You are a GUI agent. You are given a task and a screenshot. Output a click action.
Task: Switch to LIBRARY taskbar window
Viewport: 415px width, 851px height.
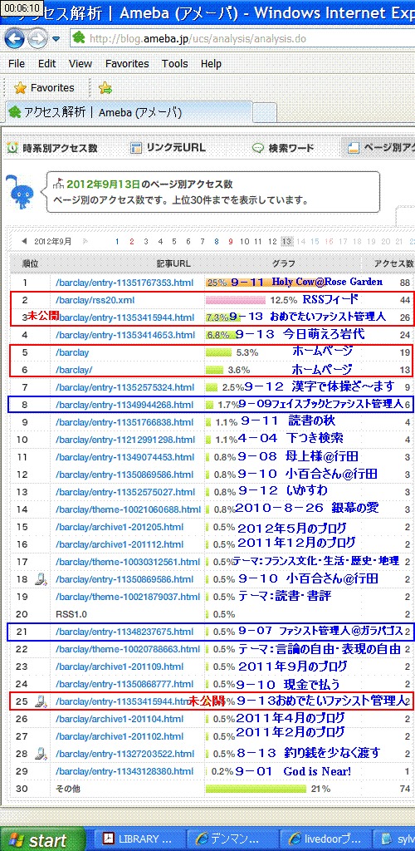coord(139,839)
